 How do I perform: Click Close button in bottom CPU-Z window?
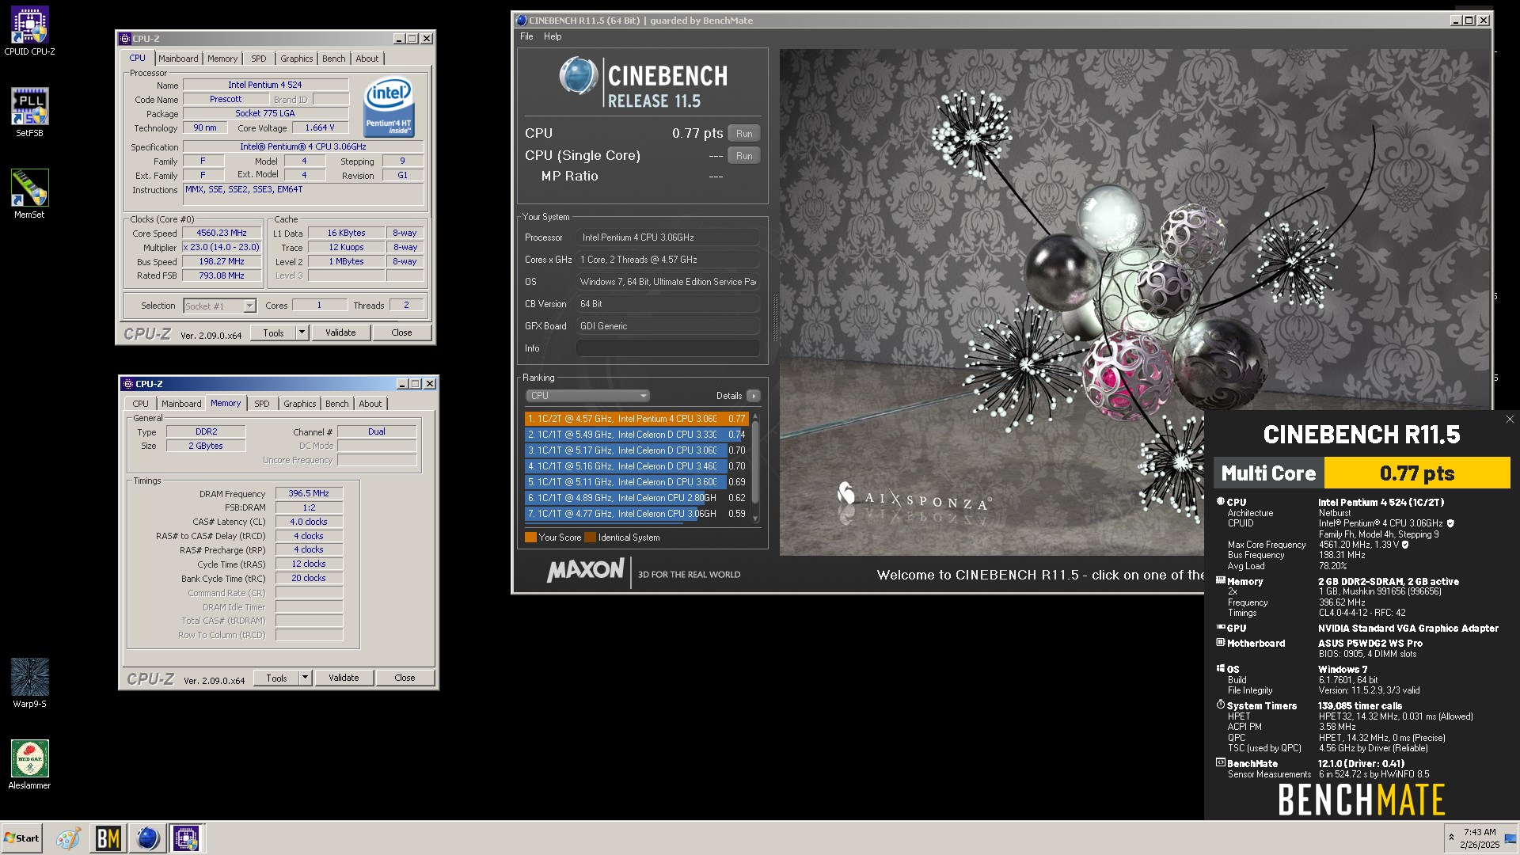pyautogui.click(x=405, y=678)
